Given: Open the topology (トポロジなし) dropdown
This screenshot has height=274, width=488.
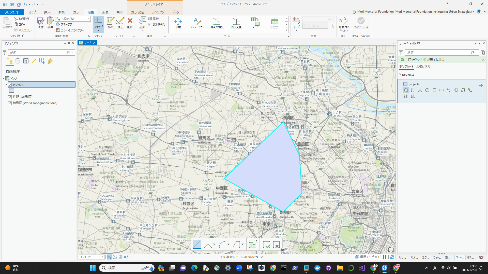Looking at the screenshot, I should [x=89, y=19].
